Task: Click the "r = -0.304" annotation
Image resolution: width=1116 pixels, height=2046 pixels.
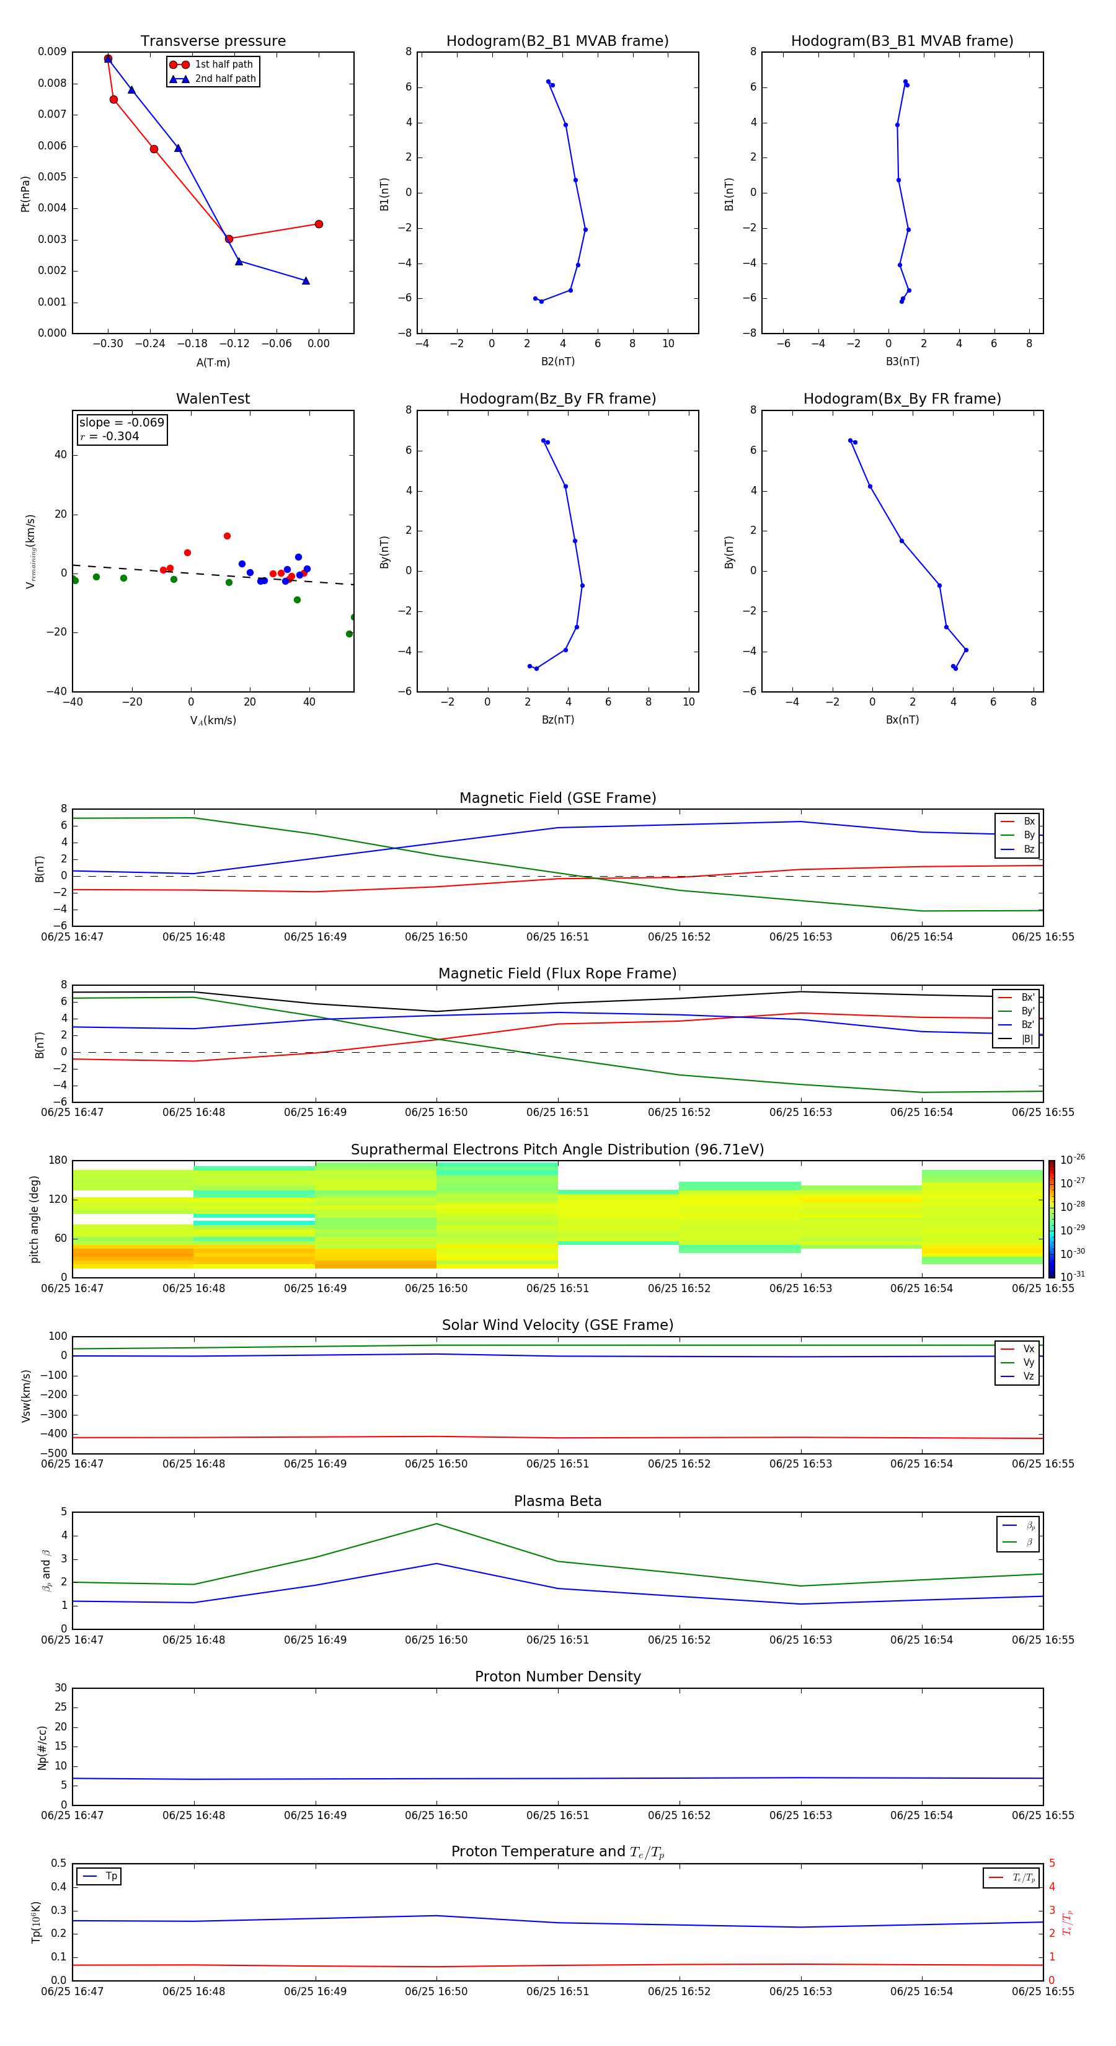Action: click(x=110, y=436)
